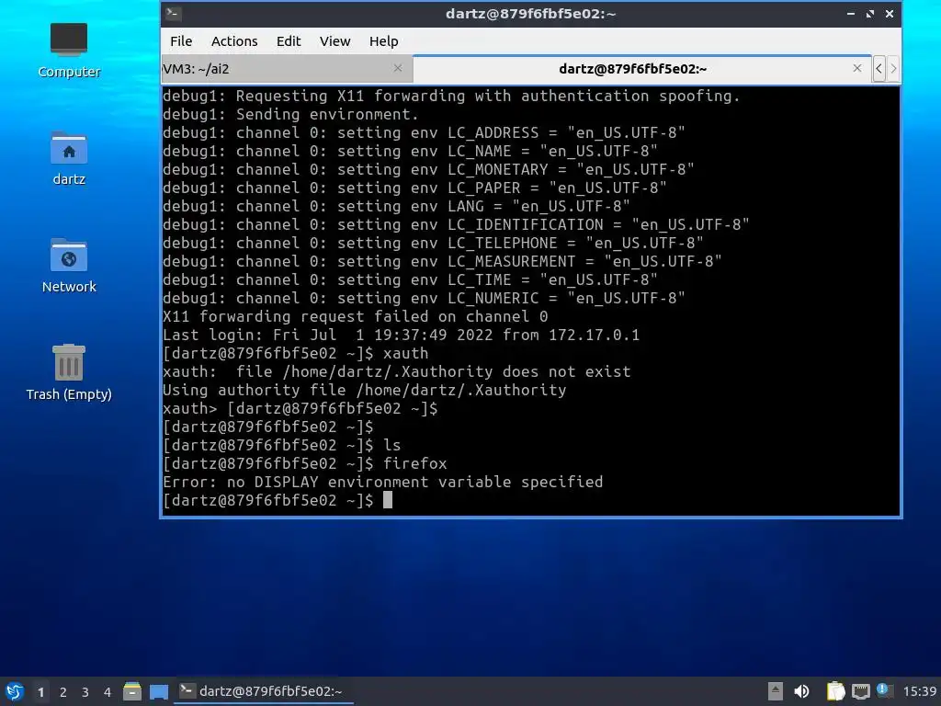Click the 'LC_IDENTIFICATION' debug line
Image resolution: width=941 pixels, height=706 pixels.
[456, 224]
